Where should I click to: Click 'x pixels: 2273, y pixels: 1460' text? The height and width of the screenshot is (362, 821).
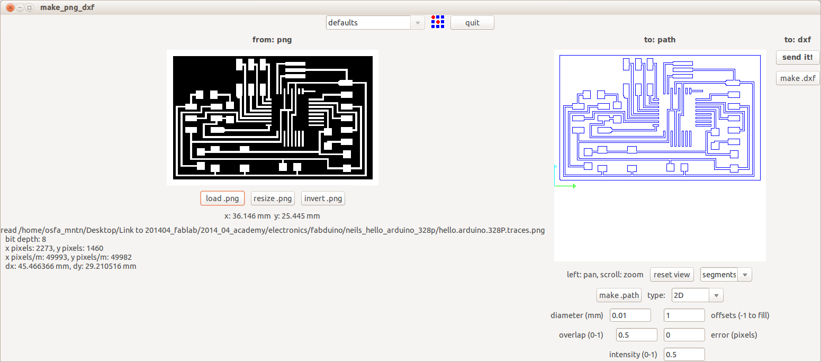tap(54, 248)
